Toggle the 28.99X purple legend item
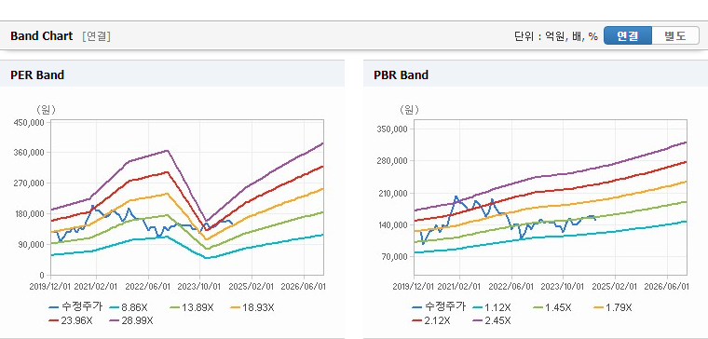The image size is (708, 339). (131, 320)
